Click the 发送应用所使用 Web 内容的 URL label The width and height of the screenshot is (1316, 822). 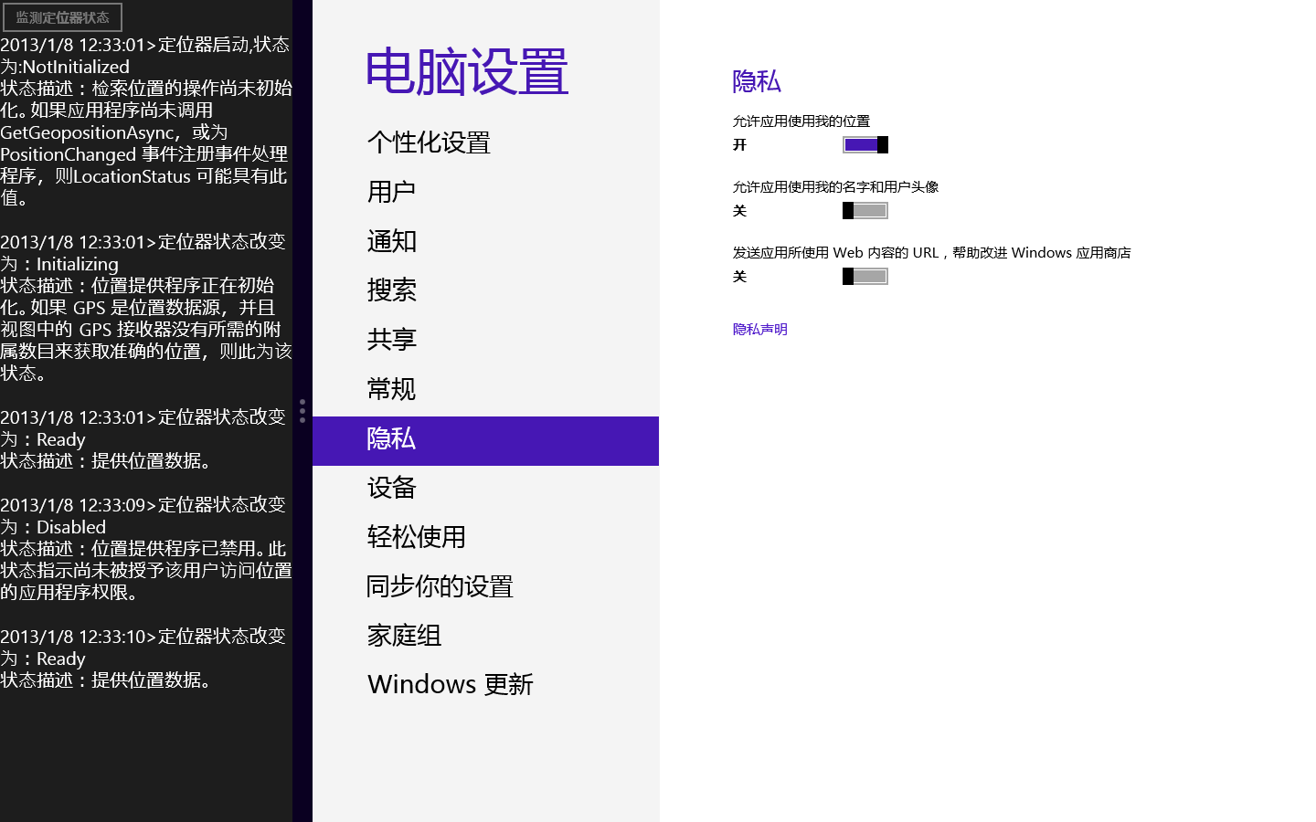931,252
